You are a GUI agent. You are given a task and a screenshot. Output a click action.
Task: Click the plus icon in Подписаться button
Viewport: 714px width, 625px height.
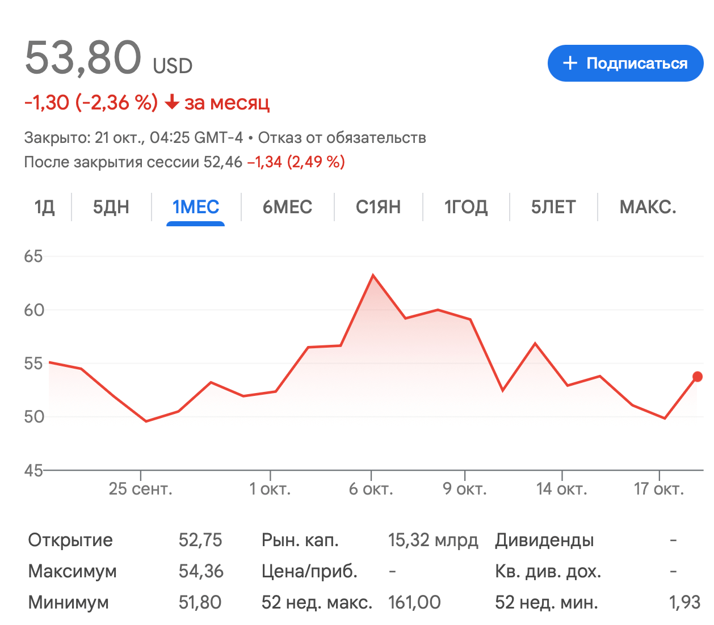pyautogui.click(x=570, y=63)
